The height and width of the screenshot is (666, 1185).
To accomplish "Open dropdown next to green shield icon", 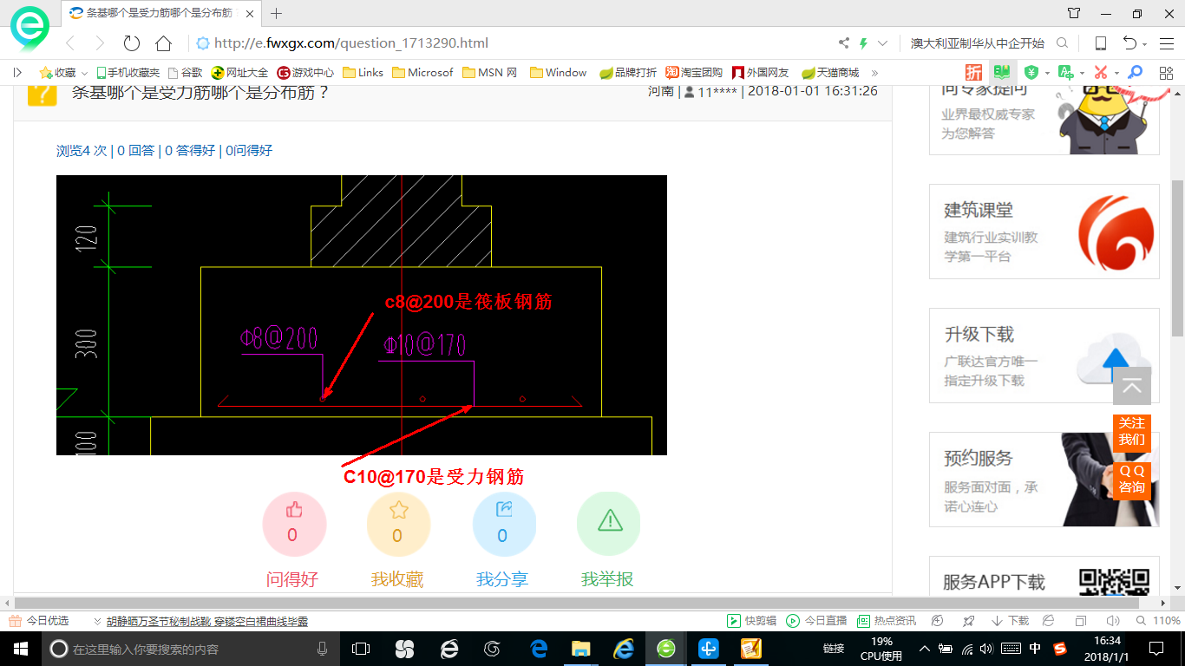I will (x=1047, y=73).
